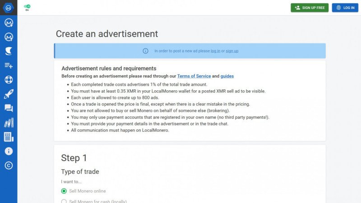The width and height of the screenshot is (361, 203).
Task: Click the Monero coin icon directly below logo
Action: coord(9,23)
